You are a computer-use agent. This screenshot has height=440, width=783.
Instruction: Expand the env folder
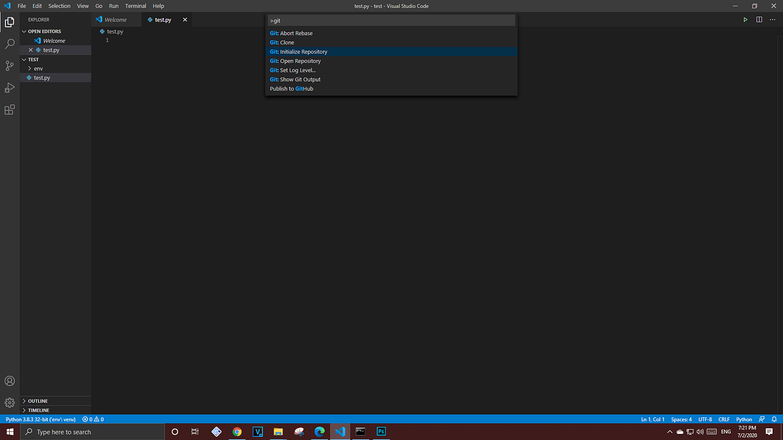click(x=38, y=68)
